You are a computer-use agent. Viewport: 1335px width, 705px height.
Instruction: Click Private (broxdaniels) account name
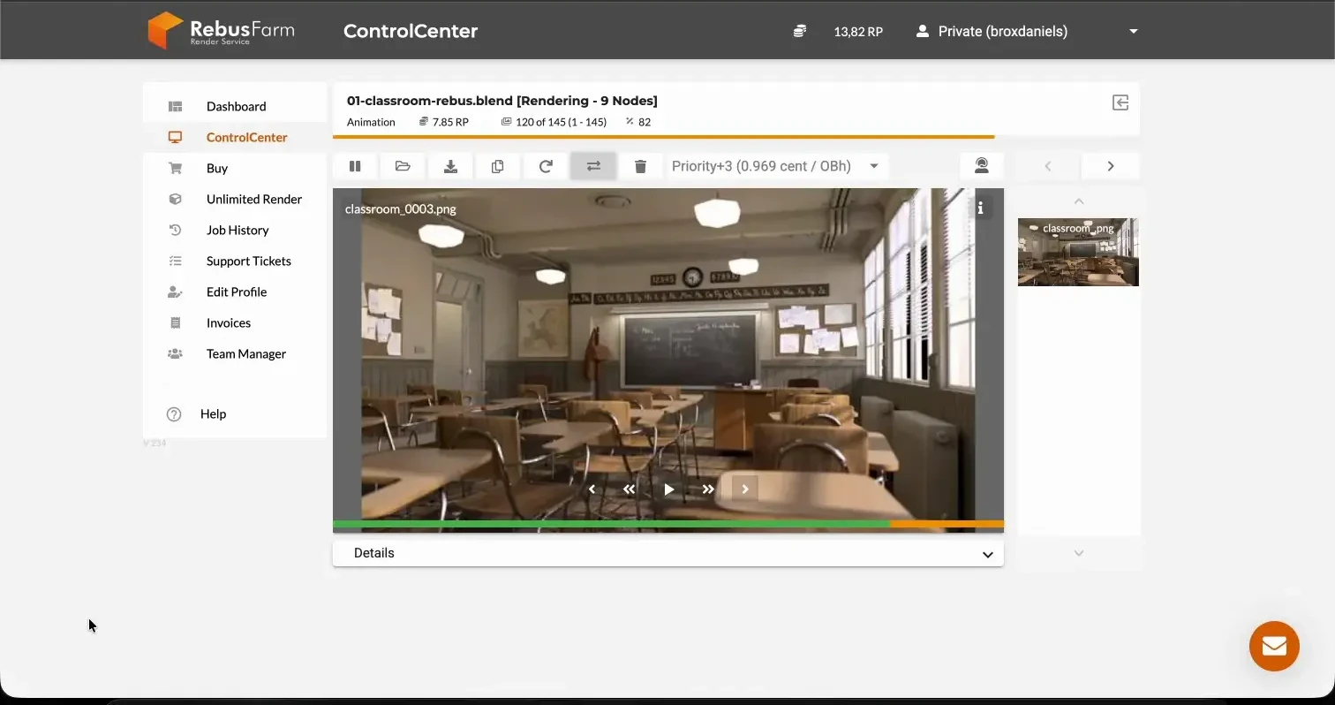pyautogui.click(x=1002, y=31)
